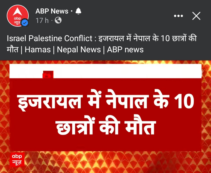Click 'ABP news' at caption end

(x=125, y=49)
